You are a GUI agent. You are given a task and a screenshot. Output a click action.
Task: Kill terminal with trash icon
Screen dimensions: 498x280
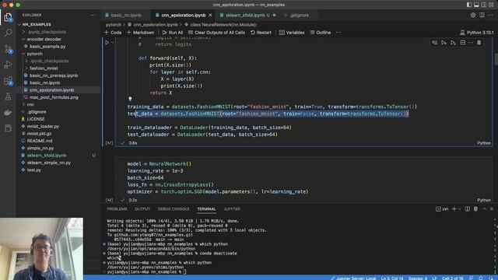pos(475,209)
